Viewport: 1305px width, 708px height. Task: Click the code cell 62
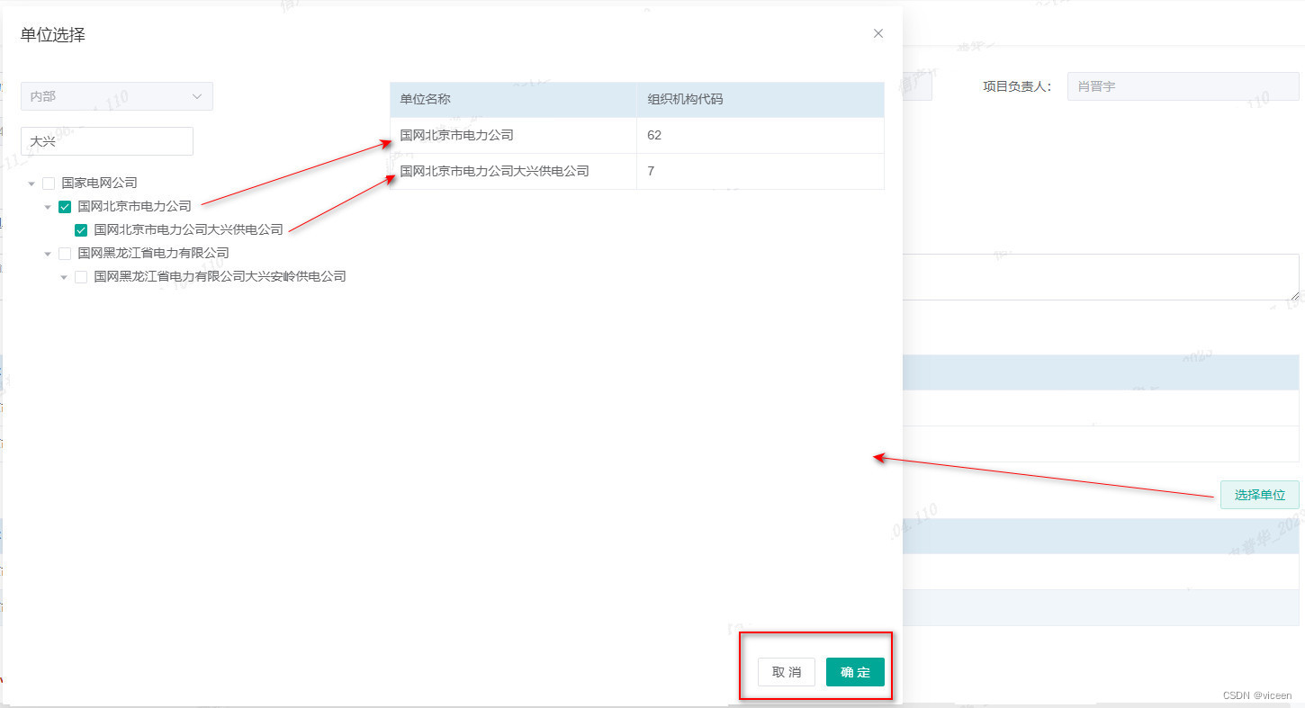tap(760, 136)
